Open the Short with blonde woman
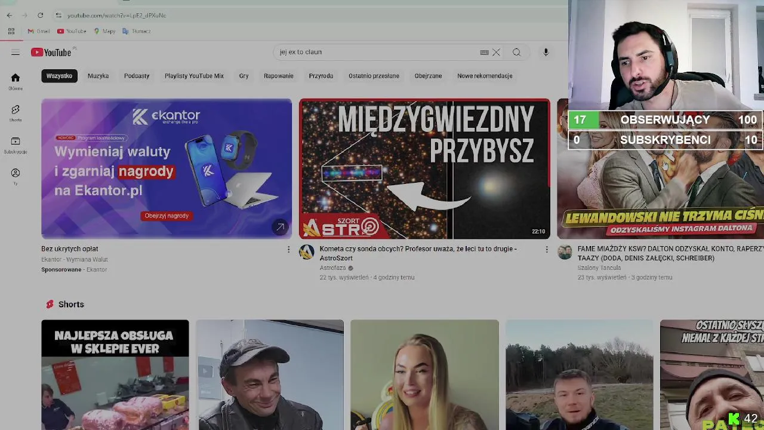The image size is (764, 430). click(424, 375)
